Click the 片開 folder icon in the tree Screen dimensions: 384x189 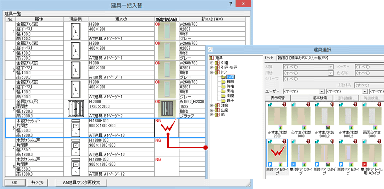tap(223, 77)
